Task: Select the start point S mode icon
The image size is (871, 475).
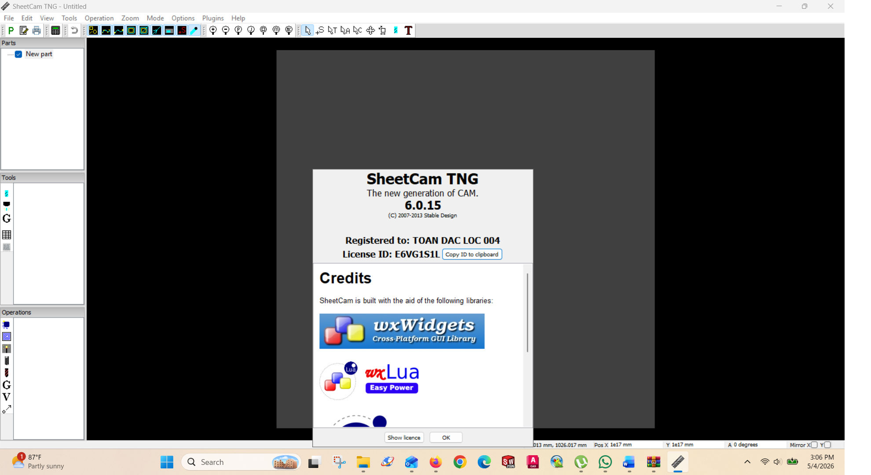Action: 320,30
